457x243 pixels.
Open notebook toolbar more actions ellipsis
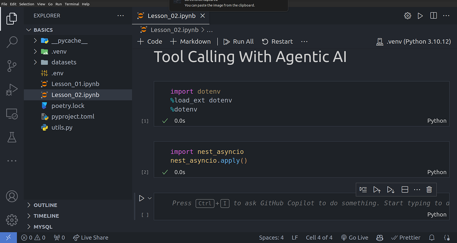(x=304, y=41)
